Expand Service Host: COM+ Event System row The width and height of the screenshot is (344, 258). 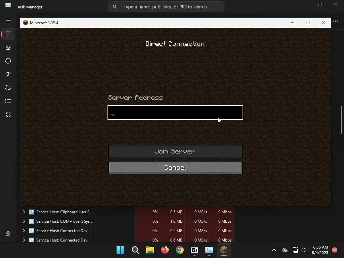click(24, 221)
